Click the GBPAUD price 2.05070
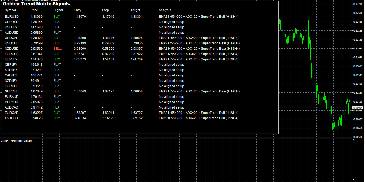This screenshot has height=182, width=365. [36, 102]
